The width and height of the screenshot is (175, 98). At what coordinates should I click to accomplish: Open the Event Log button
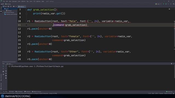[x=169, y=92]
